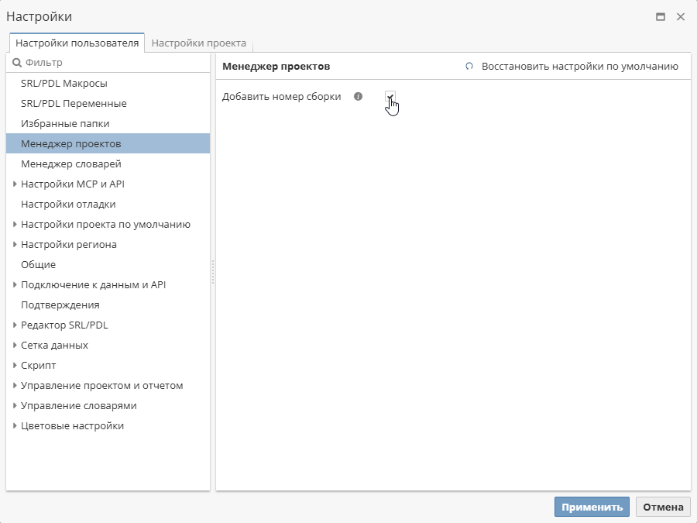The image size is (697, 523).
Task: Expand the Редактор SRL/PDL node
Action: (15, 325)
